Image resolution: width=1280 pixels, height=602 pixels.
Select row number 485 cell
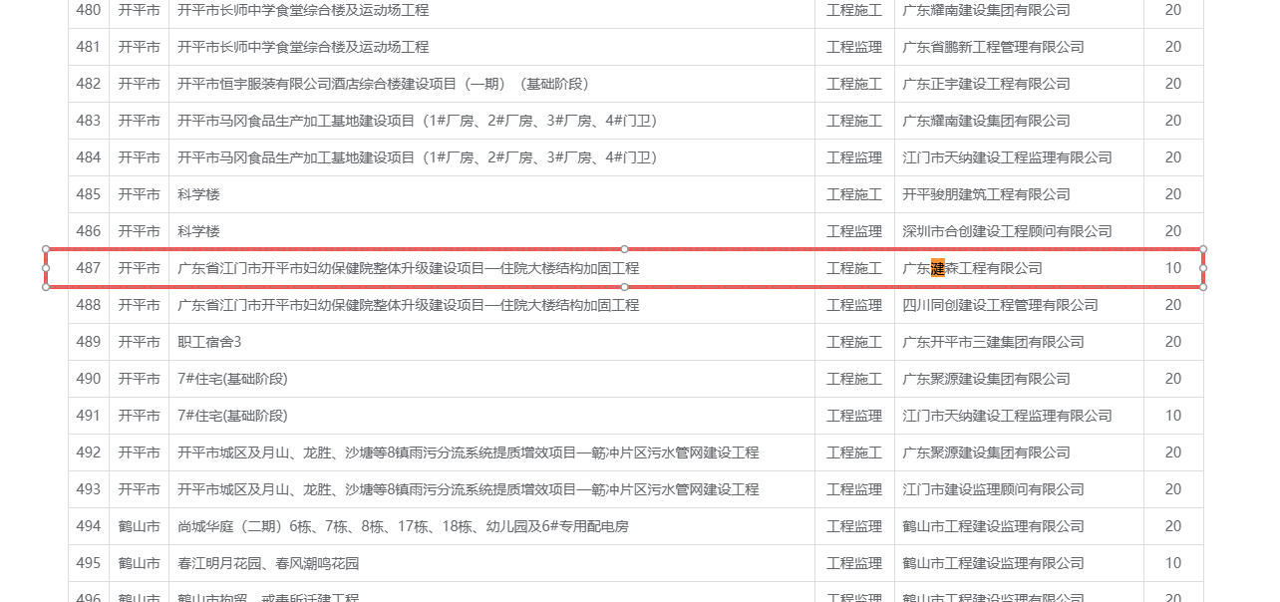[89, 194]
